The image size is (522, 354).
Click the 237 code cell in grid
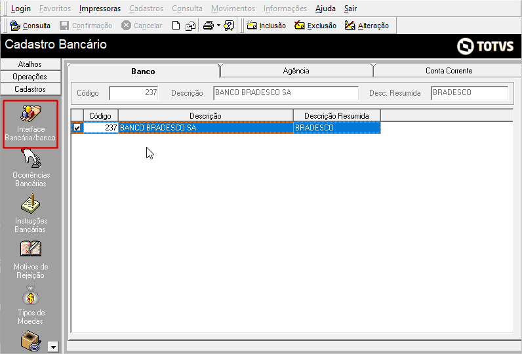(100, 127)
